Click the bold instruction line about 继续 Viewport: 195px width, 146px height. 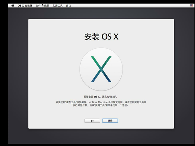click(100, 97)
